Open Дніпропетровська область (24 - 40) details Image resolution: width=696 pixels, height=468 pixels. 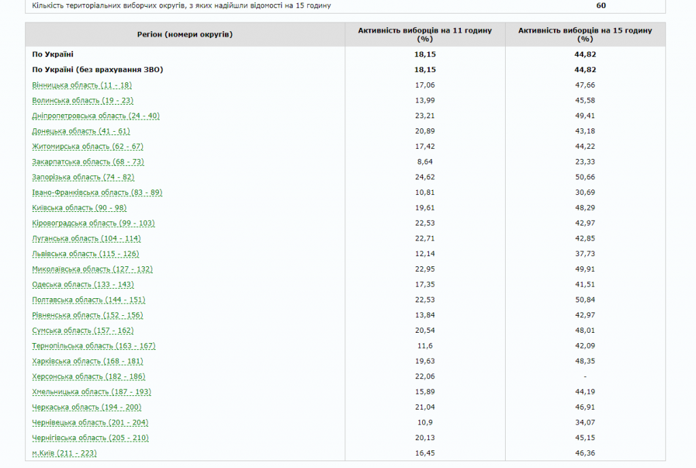(96, 115)
